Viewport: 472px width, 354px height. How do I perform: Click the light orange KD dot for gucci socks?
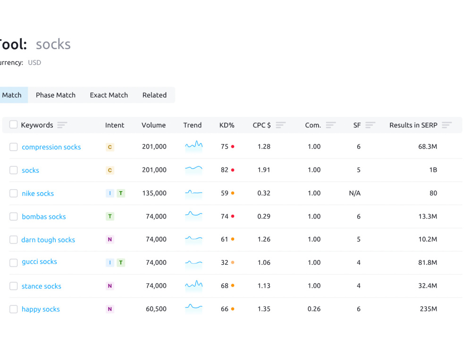tap(233, 262)
